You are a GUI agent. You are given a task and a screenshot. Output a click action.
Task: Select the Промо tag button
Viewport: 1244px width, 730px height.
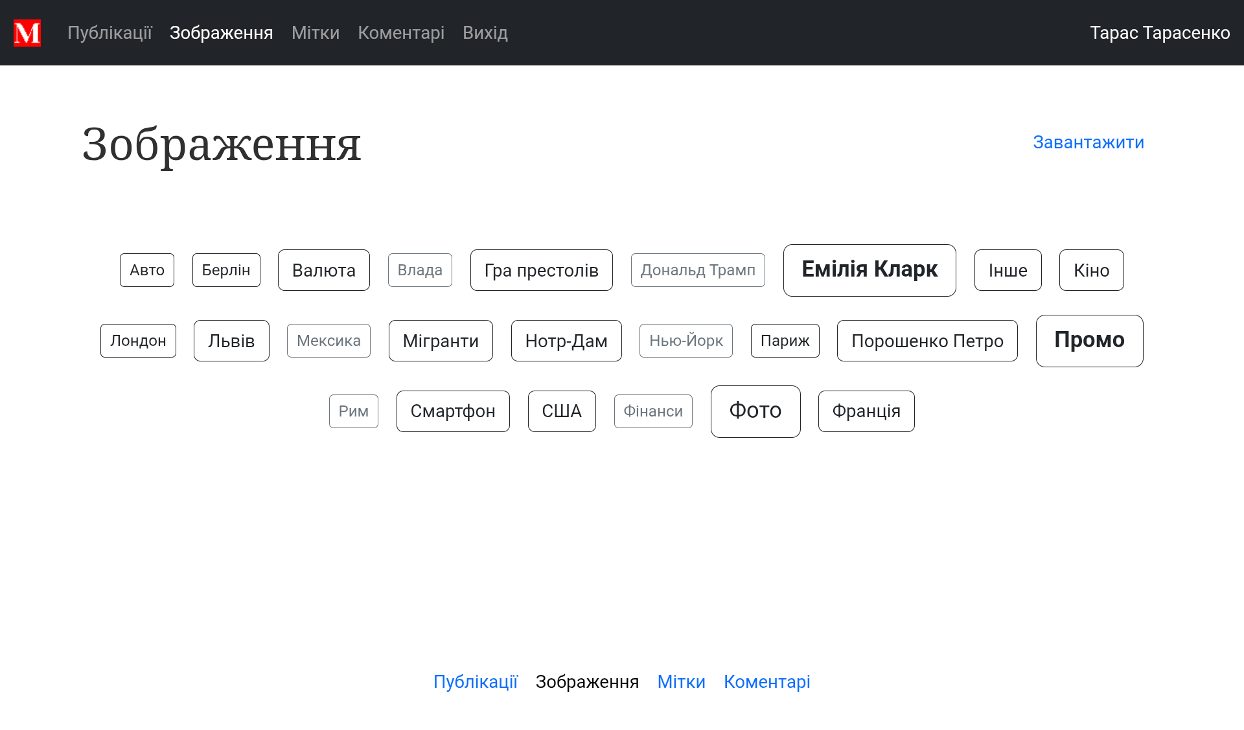tap(1088, 341)
